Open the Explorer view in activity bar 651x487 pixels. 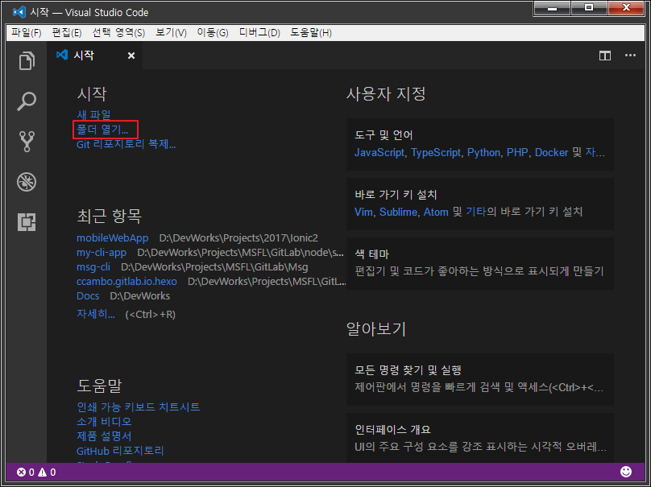pos(27,61)
